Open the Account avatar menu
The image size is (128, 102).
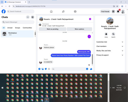click(x=123, y=11)
